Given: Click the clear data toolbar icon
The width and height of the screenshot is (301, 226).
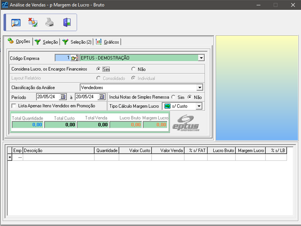Looking at the screenshot, I should (x=33, y=23).
